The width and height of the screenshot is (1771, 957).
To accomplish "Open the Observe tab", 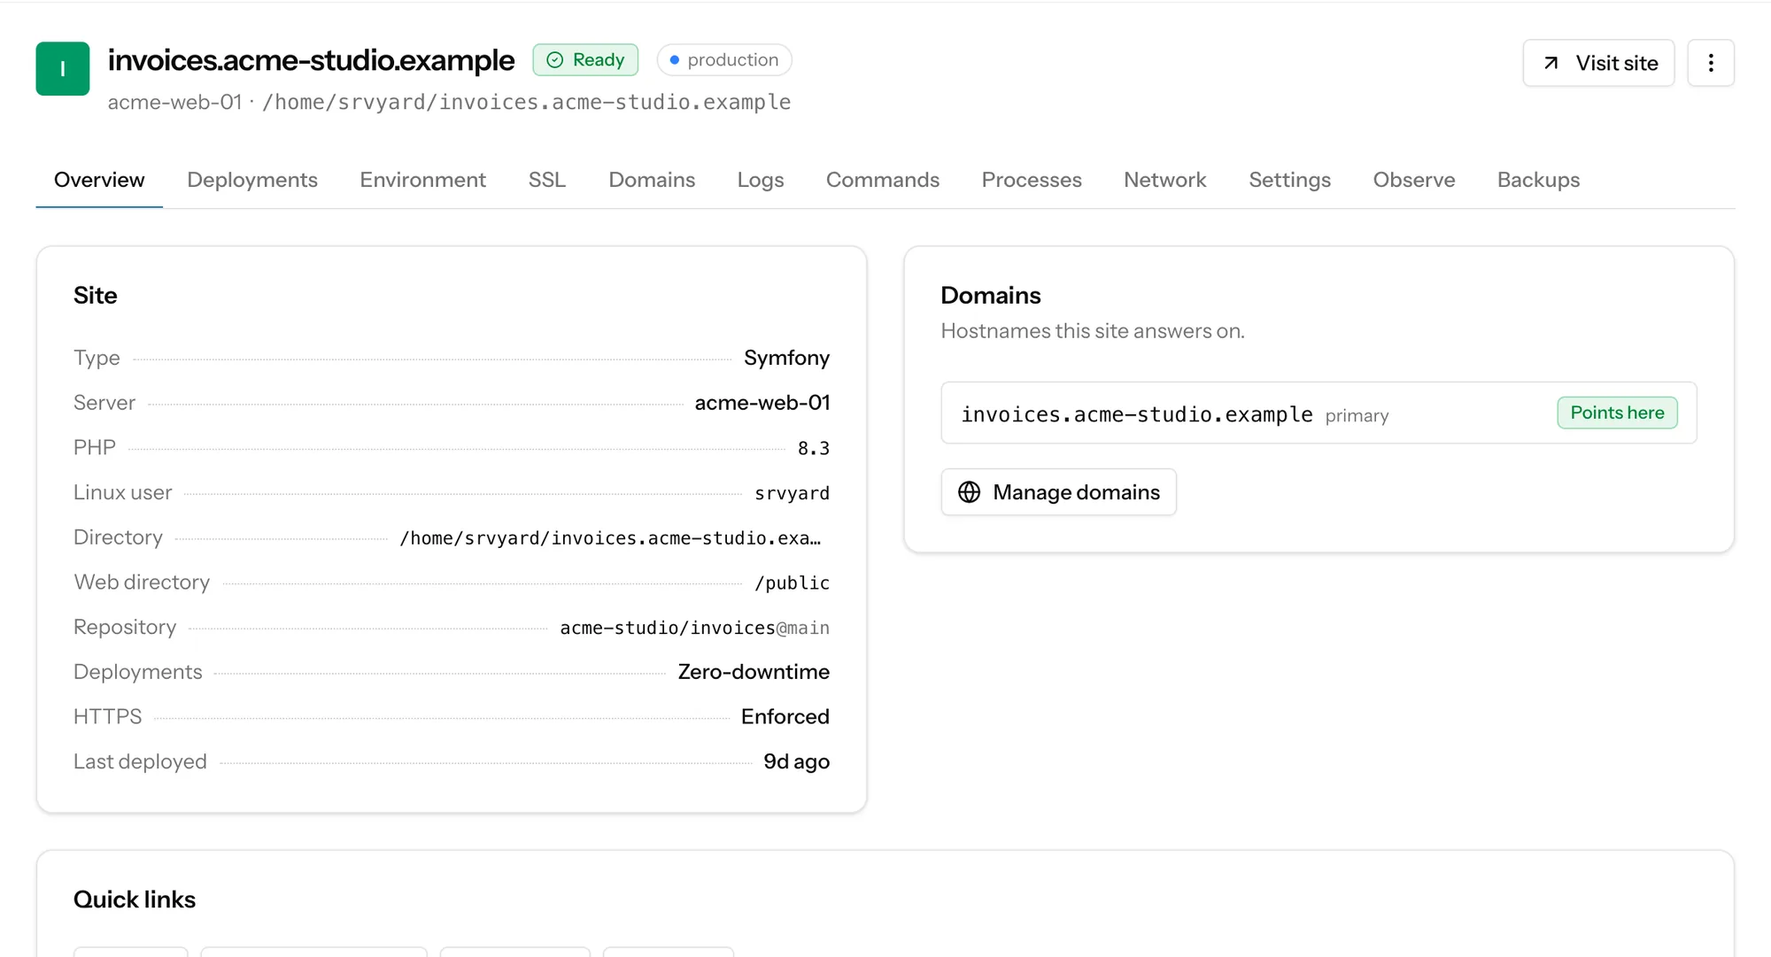I will (x=1413, y=180).
